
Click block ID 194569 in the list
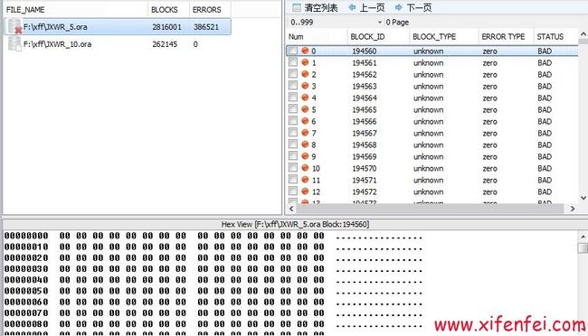[365, 156]
